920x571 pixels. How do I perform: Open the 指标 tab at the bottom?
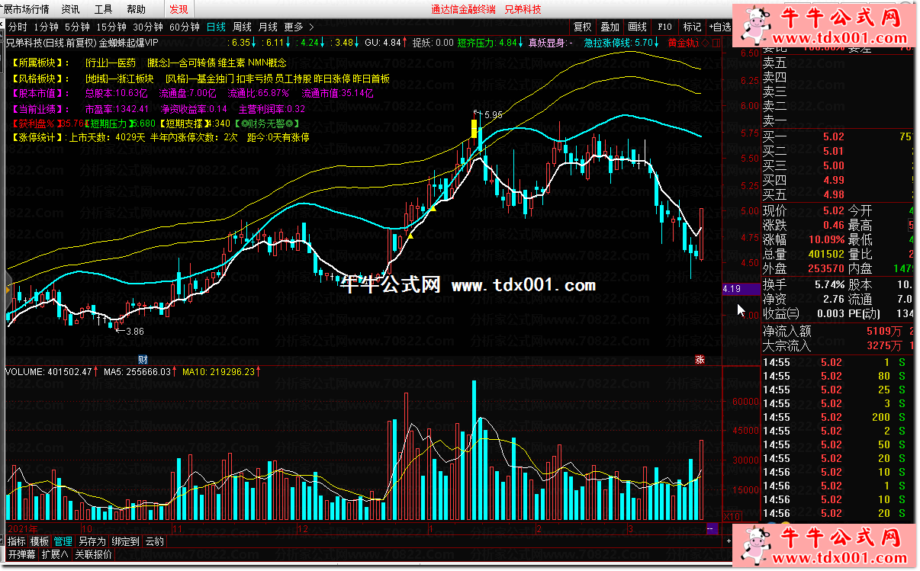pos(16,541)
